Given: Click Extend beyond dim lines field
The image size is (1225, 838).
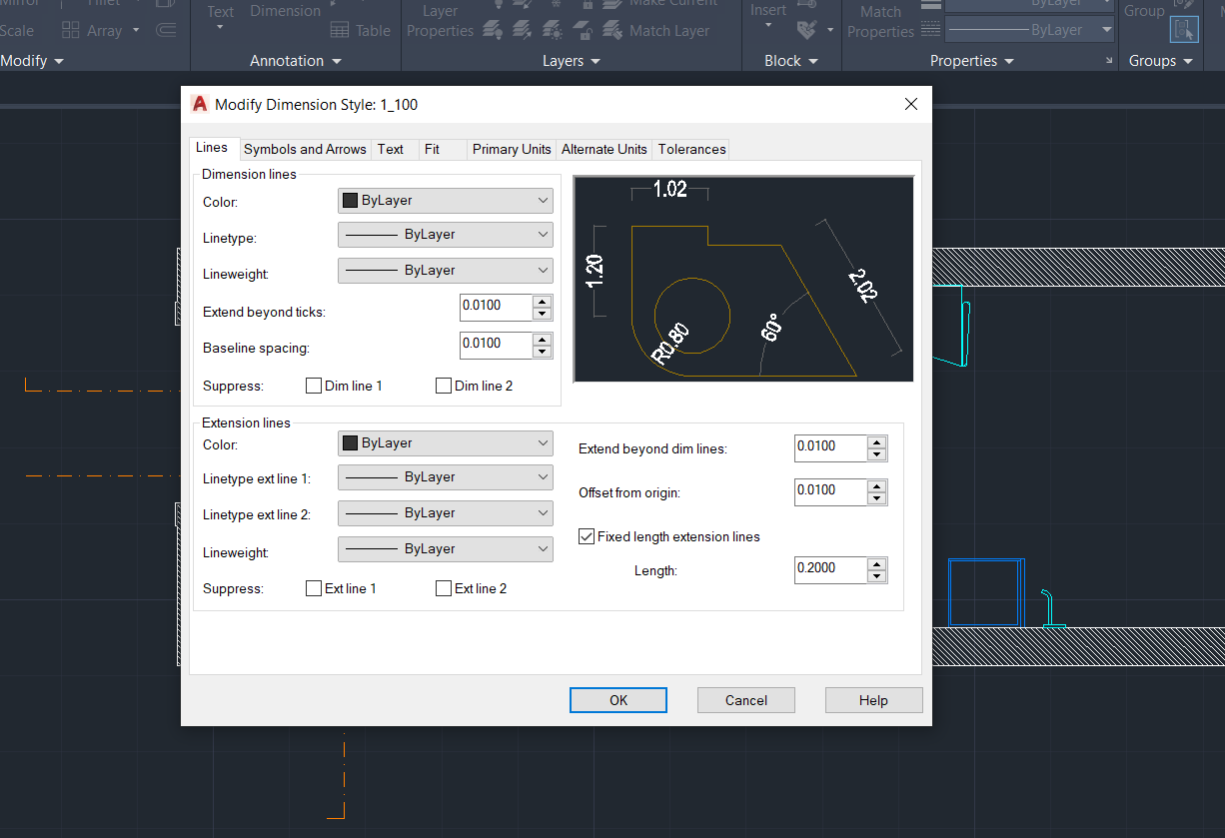Looking at the screenshot, I should [830, 447].
